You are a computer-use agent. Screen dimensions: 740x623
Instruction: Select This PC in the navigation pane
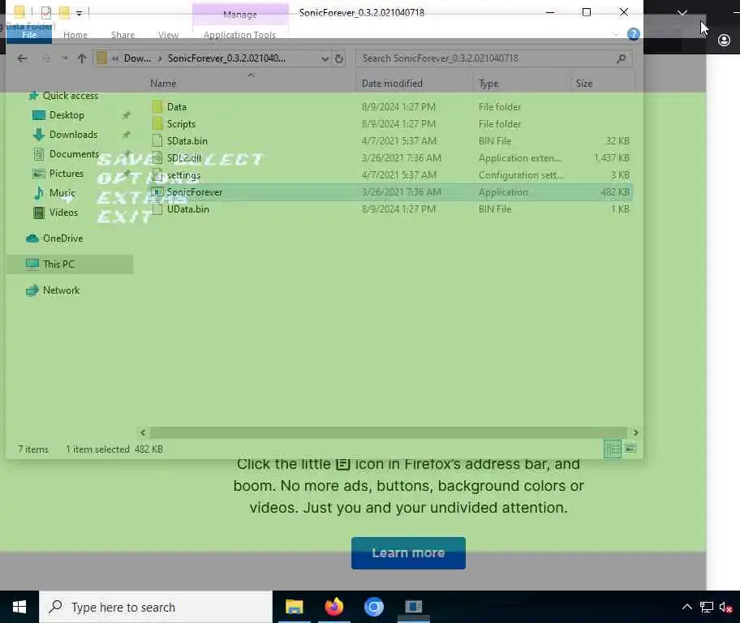pos(70,264)
